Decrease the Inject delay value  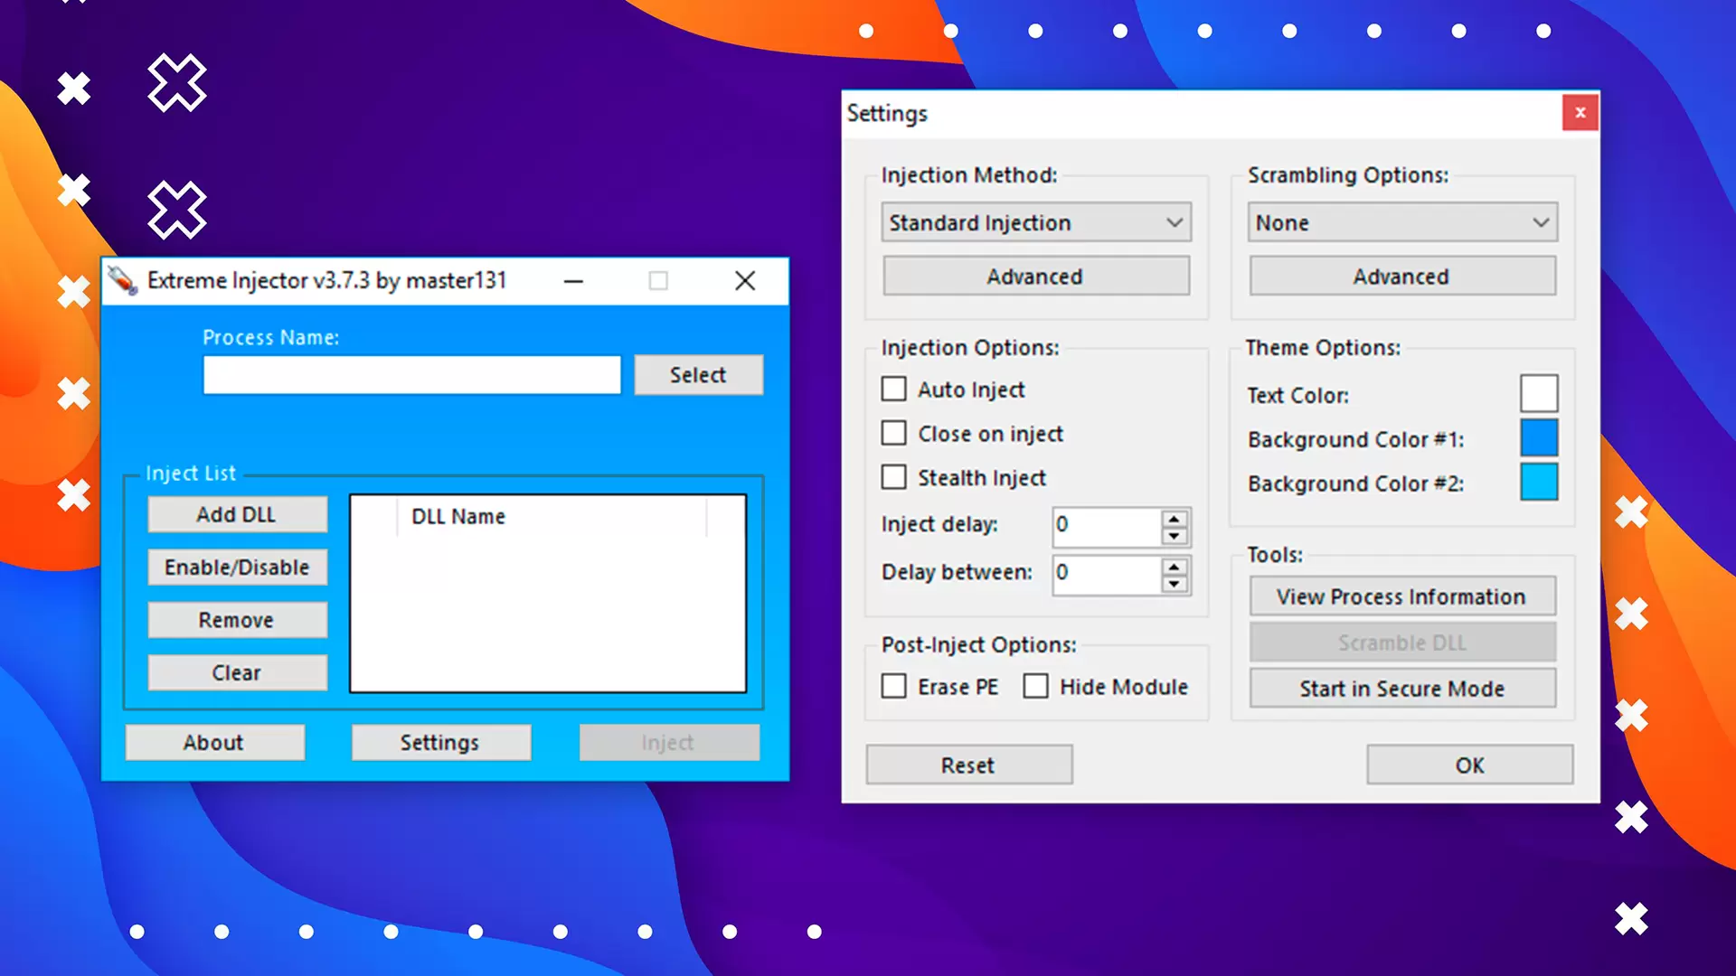(x=1174, y=536)
